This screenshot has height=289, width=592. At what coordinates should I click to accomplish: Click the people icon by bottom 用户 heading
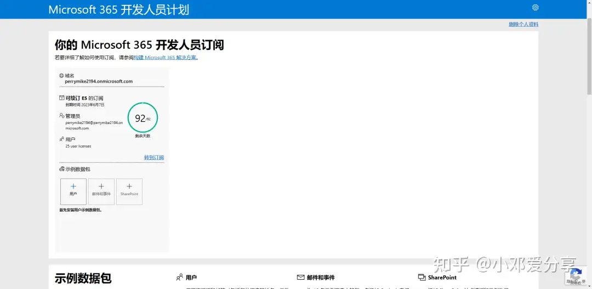pyautogui.click(x=180, y=277)
